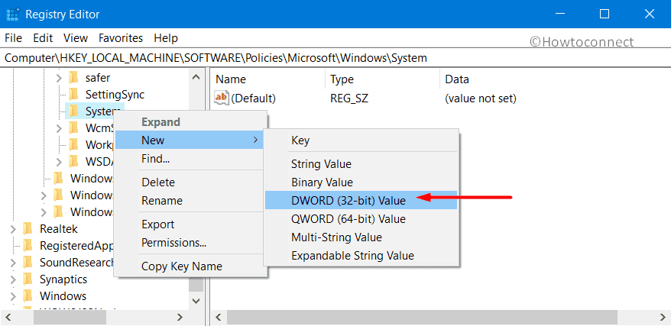Expand the WcmS key node

click(59, 127)
